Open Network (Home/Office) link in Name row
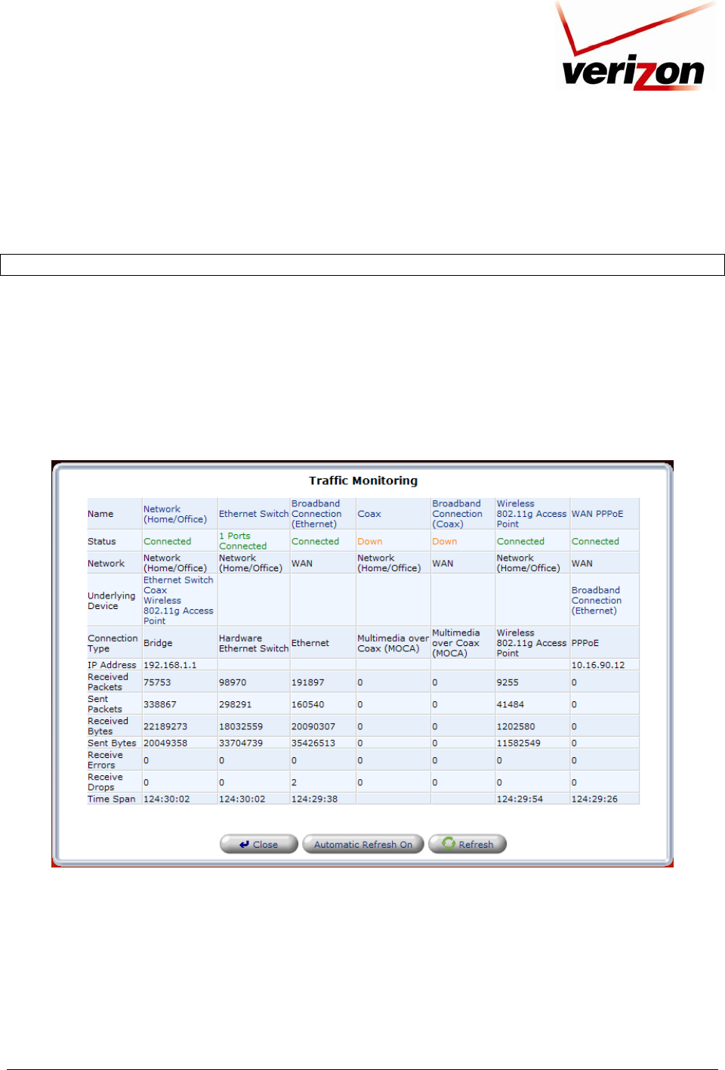This screenshot has height=1070, width=725. (x=175, y=514)
